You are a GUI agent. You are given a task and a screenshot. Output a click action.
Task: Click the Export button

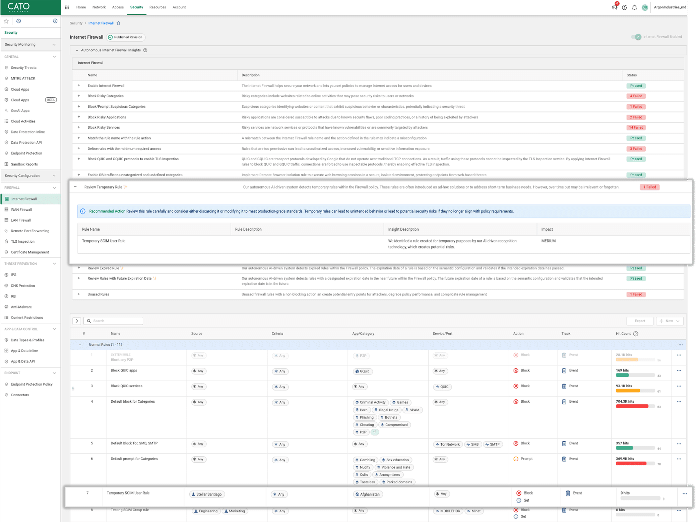[x=640, y=321]
